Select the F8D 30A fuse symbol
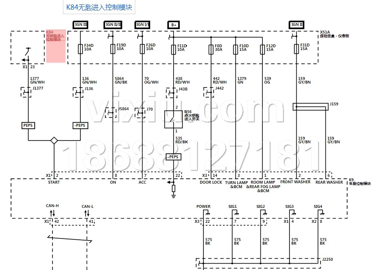The height and width of the screenshot is (270, 371). click(211, 49)
